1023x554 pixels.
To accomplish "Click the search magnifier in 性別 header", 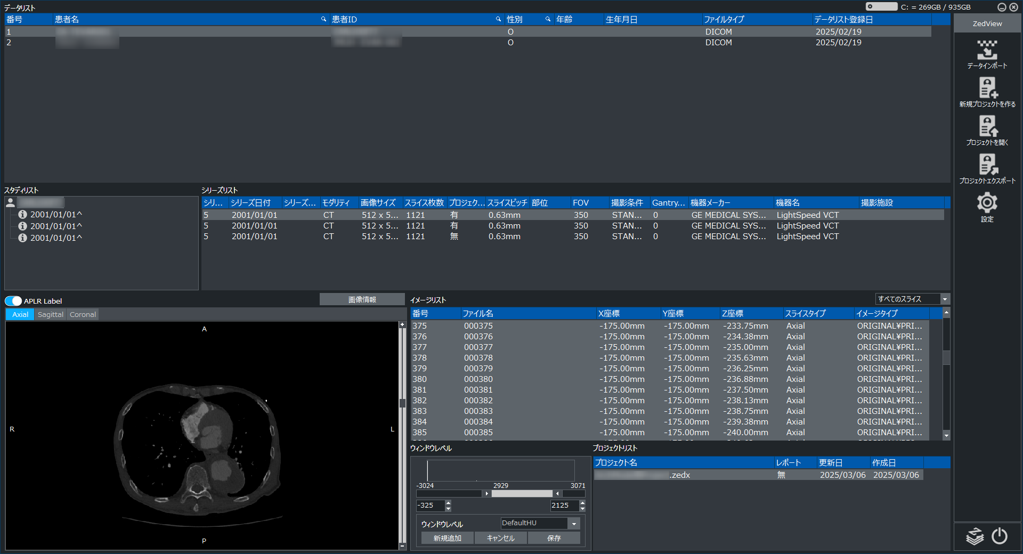I will (548, 19).
